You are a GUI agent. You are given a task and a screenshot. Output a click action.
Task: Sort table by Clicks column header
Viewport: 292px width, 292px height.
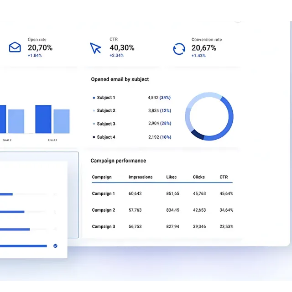(x=199, y=177)
